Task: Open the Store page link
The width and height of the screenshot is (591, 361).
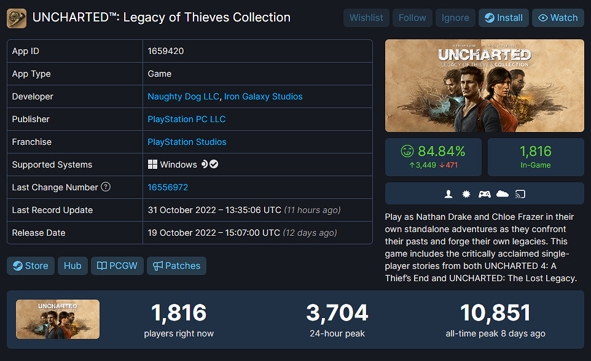Action: pyautogui.click(x=31, y=266)
